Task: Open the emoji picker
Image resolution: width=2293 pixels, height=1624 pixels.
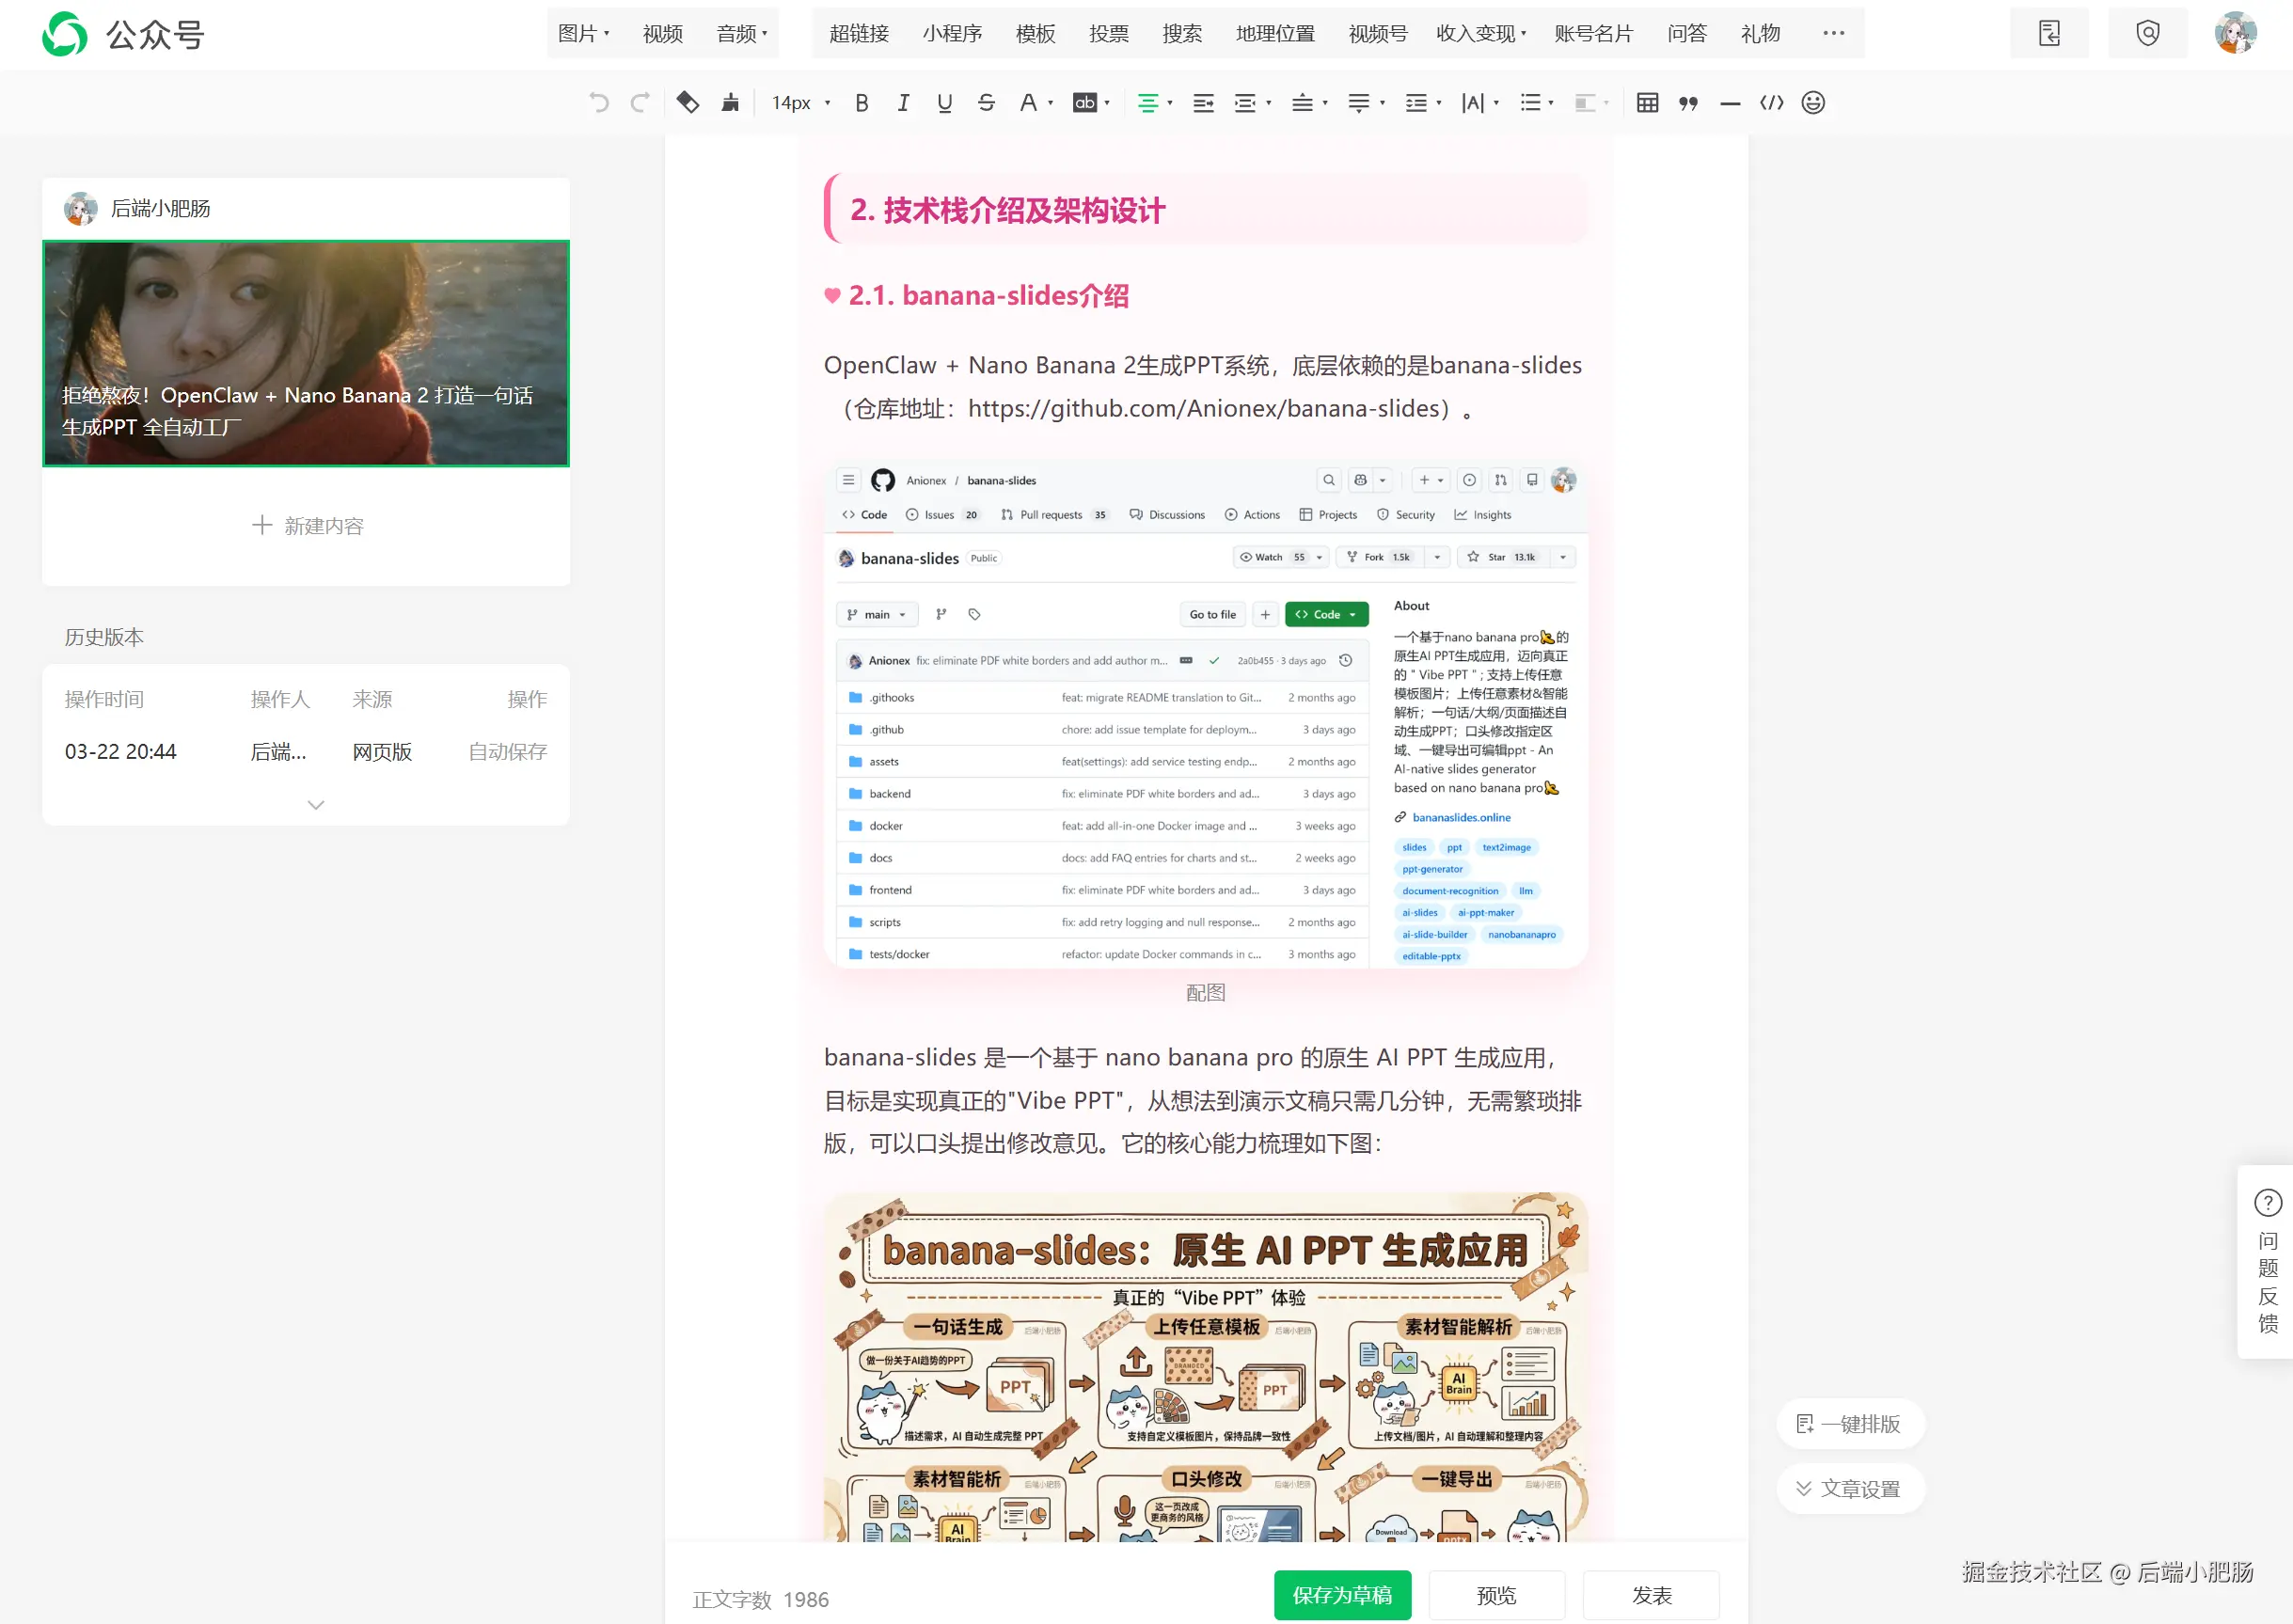Action: [x=1812, y=102]
